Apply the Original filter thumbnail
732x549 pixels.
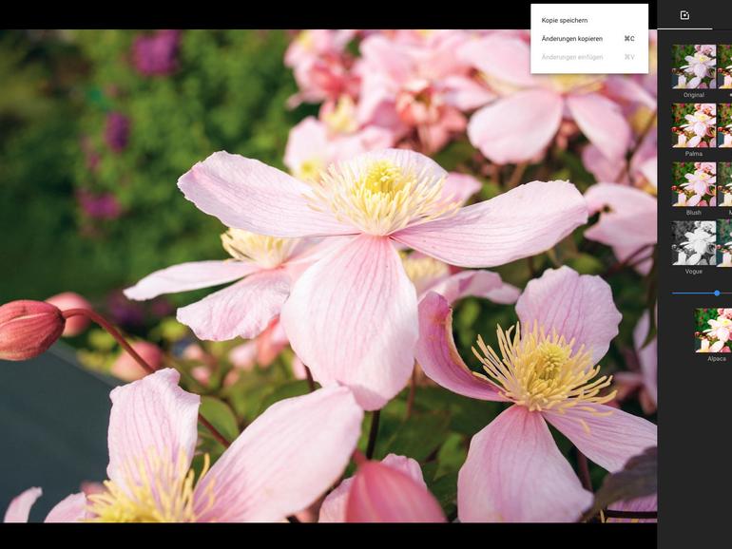click(694, 66)
